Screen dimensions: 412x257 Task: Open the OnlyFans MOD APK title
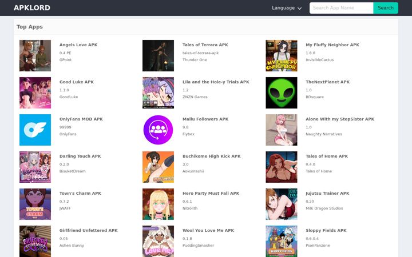click(x=81, y=119)
